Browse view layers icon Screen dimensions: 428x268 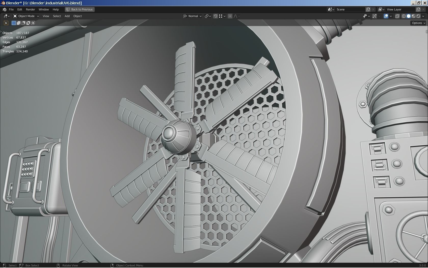coord(381,9)
